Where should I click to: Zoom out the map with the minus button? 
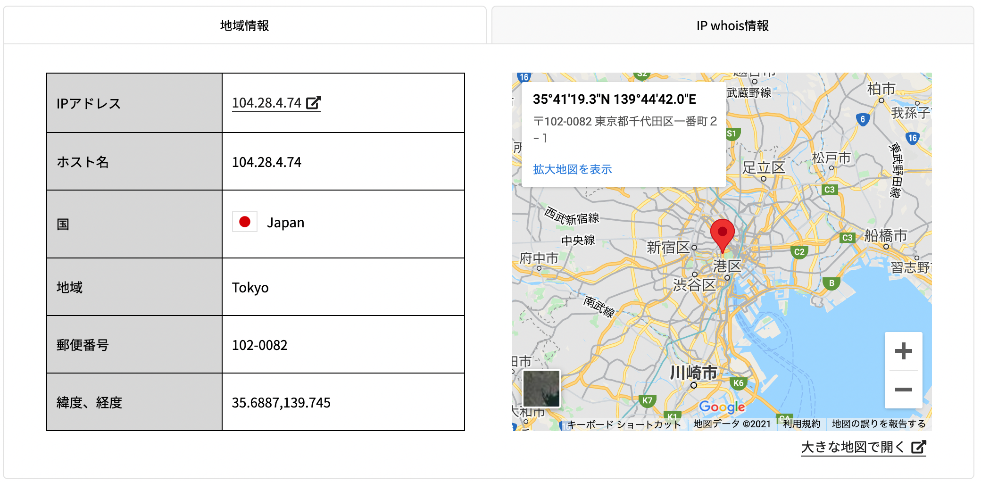903,390
